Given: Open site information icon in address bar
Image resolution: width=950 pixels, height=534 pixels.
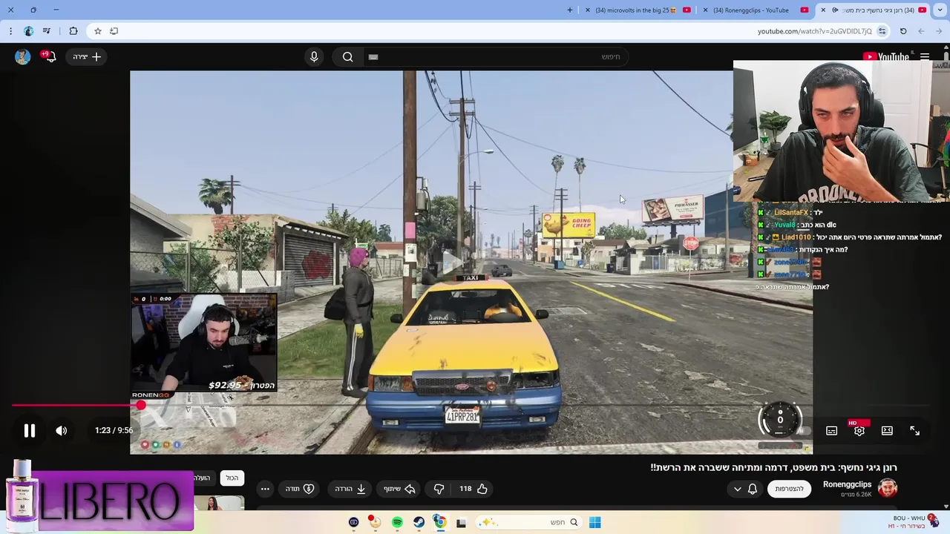Looking at the screenshot, I should (x=882, y=31).
